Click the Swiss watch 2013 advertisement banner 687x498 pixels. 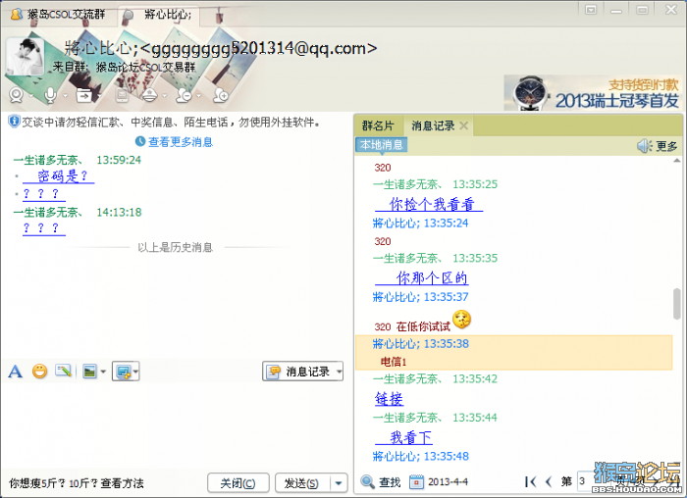coord(593,93)
